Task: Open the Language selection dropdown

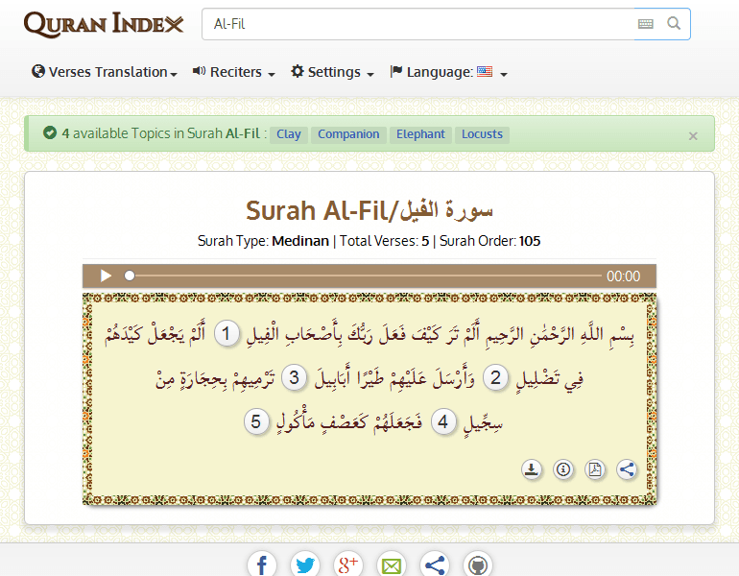Action: coord(448,72)
